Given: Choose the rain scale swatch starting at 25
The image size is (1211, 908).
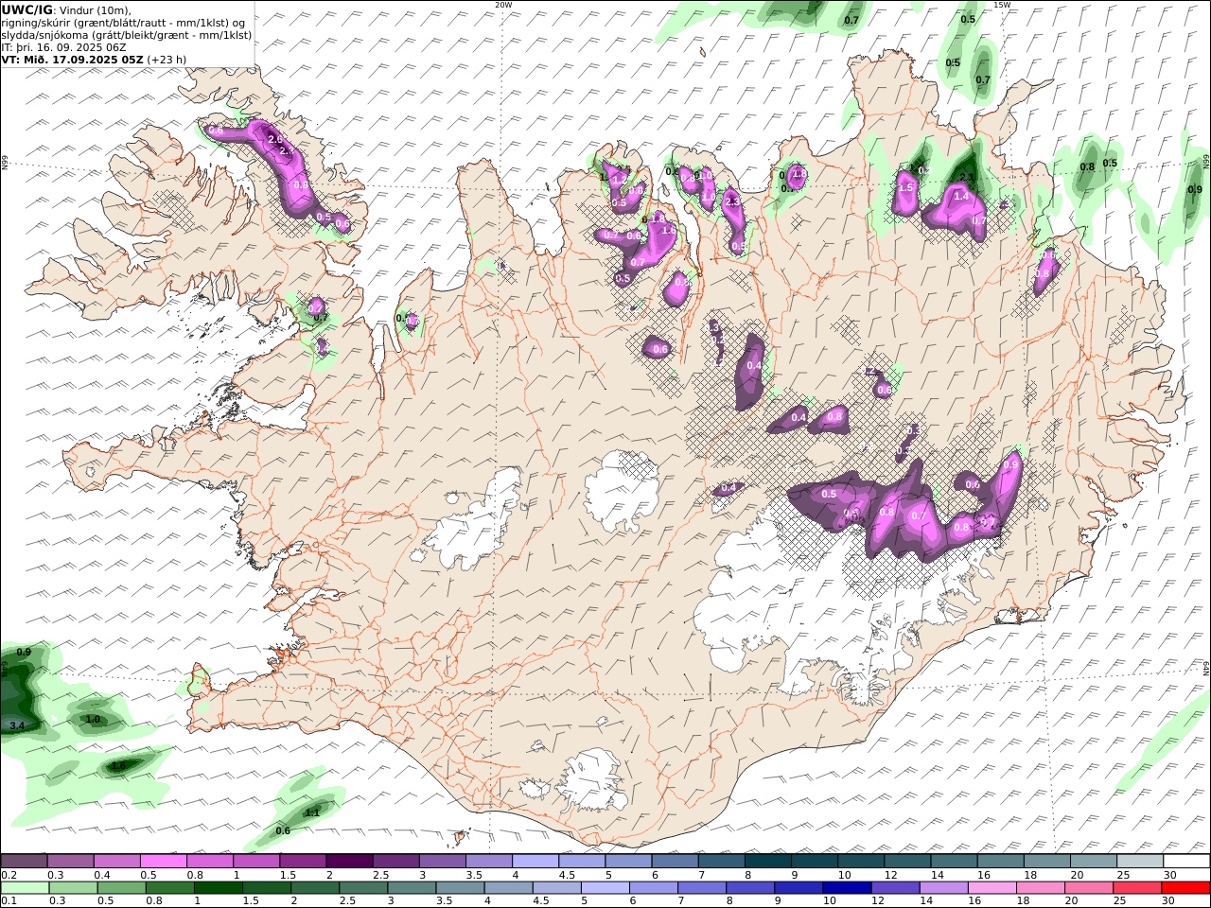Looking at the screenshot, I should [1137, 887].
